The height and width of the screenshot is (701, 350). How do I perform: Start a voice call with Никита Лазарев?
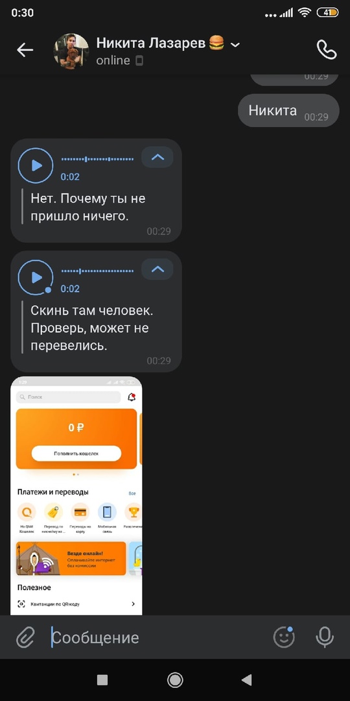(326, 50)
